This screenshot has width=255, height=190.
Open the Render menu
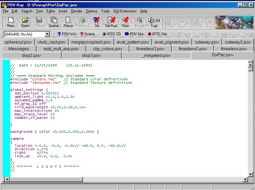tap(76, 11)
